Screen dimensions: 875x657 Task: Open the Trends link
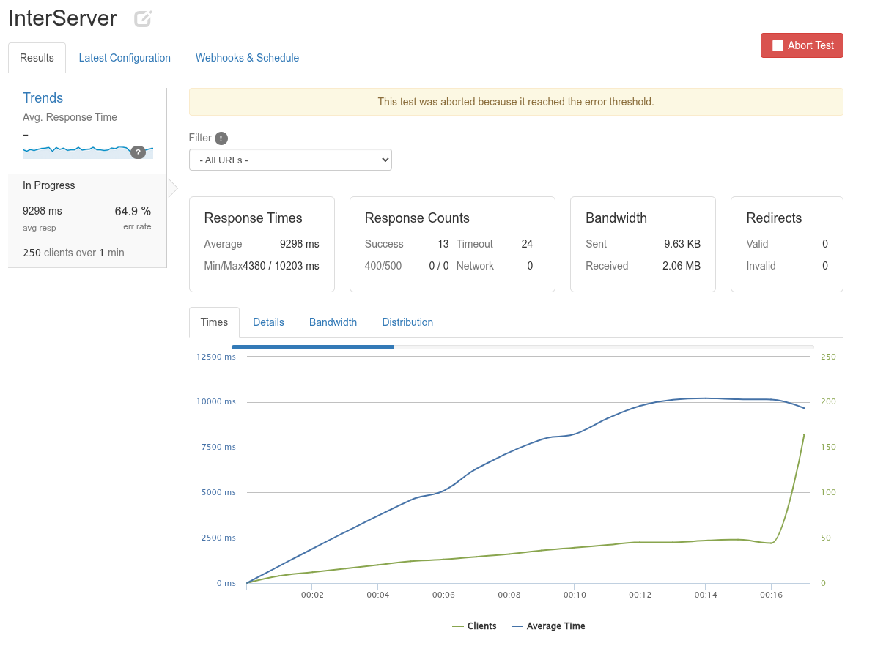pos(43,98)
